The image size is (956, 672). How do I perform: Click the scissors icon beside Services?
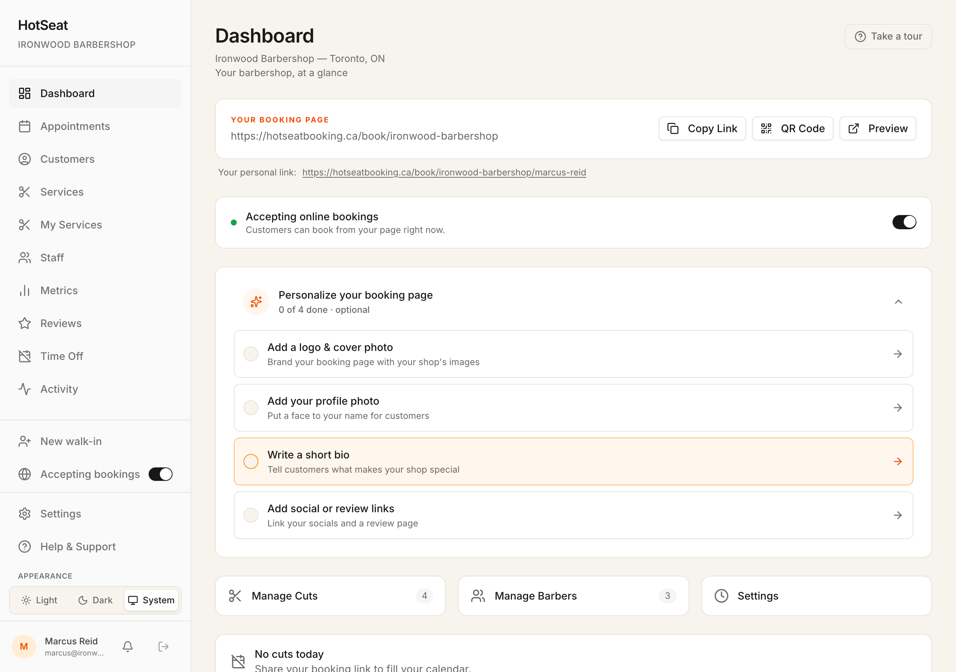click(25, 192)
